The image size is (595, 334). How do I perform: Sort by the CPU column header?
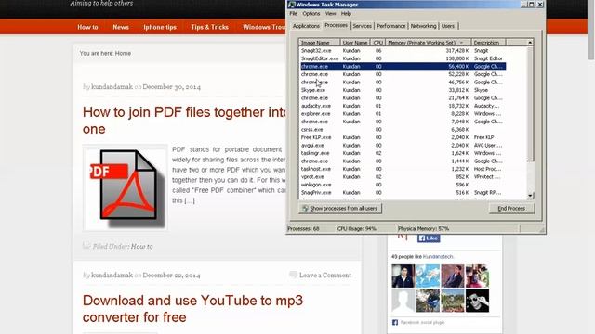point(377,43)
